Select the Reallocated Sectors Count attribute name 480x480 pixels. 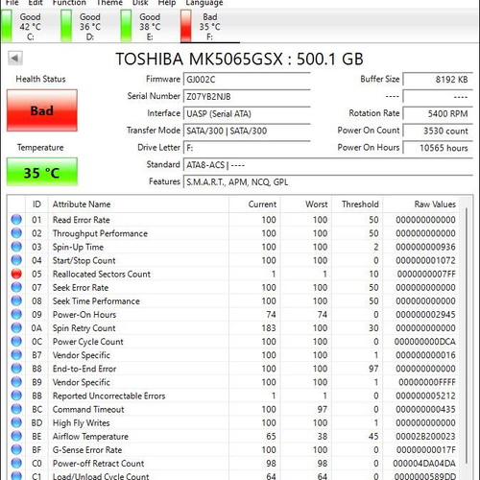click(102, 275)
